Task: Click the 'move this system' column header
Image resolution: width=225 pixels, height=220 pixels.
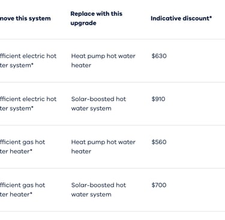Action: coord(25,19)
